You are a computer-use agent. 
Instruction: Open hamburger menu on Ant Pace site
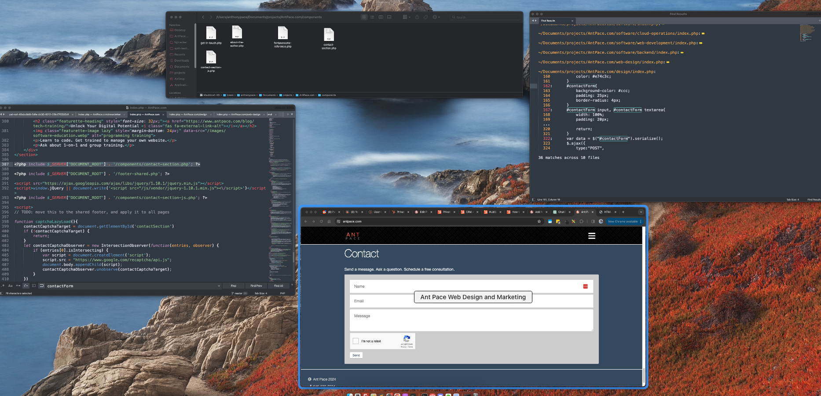coord(592,236)
